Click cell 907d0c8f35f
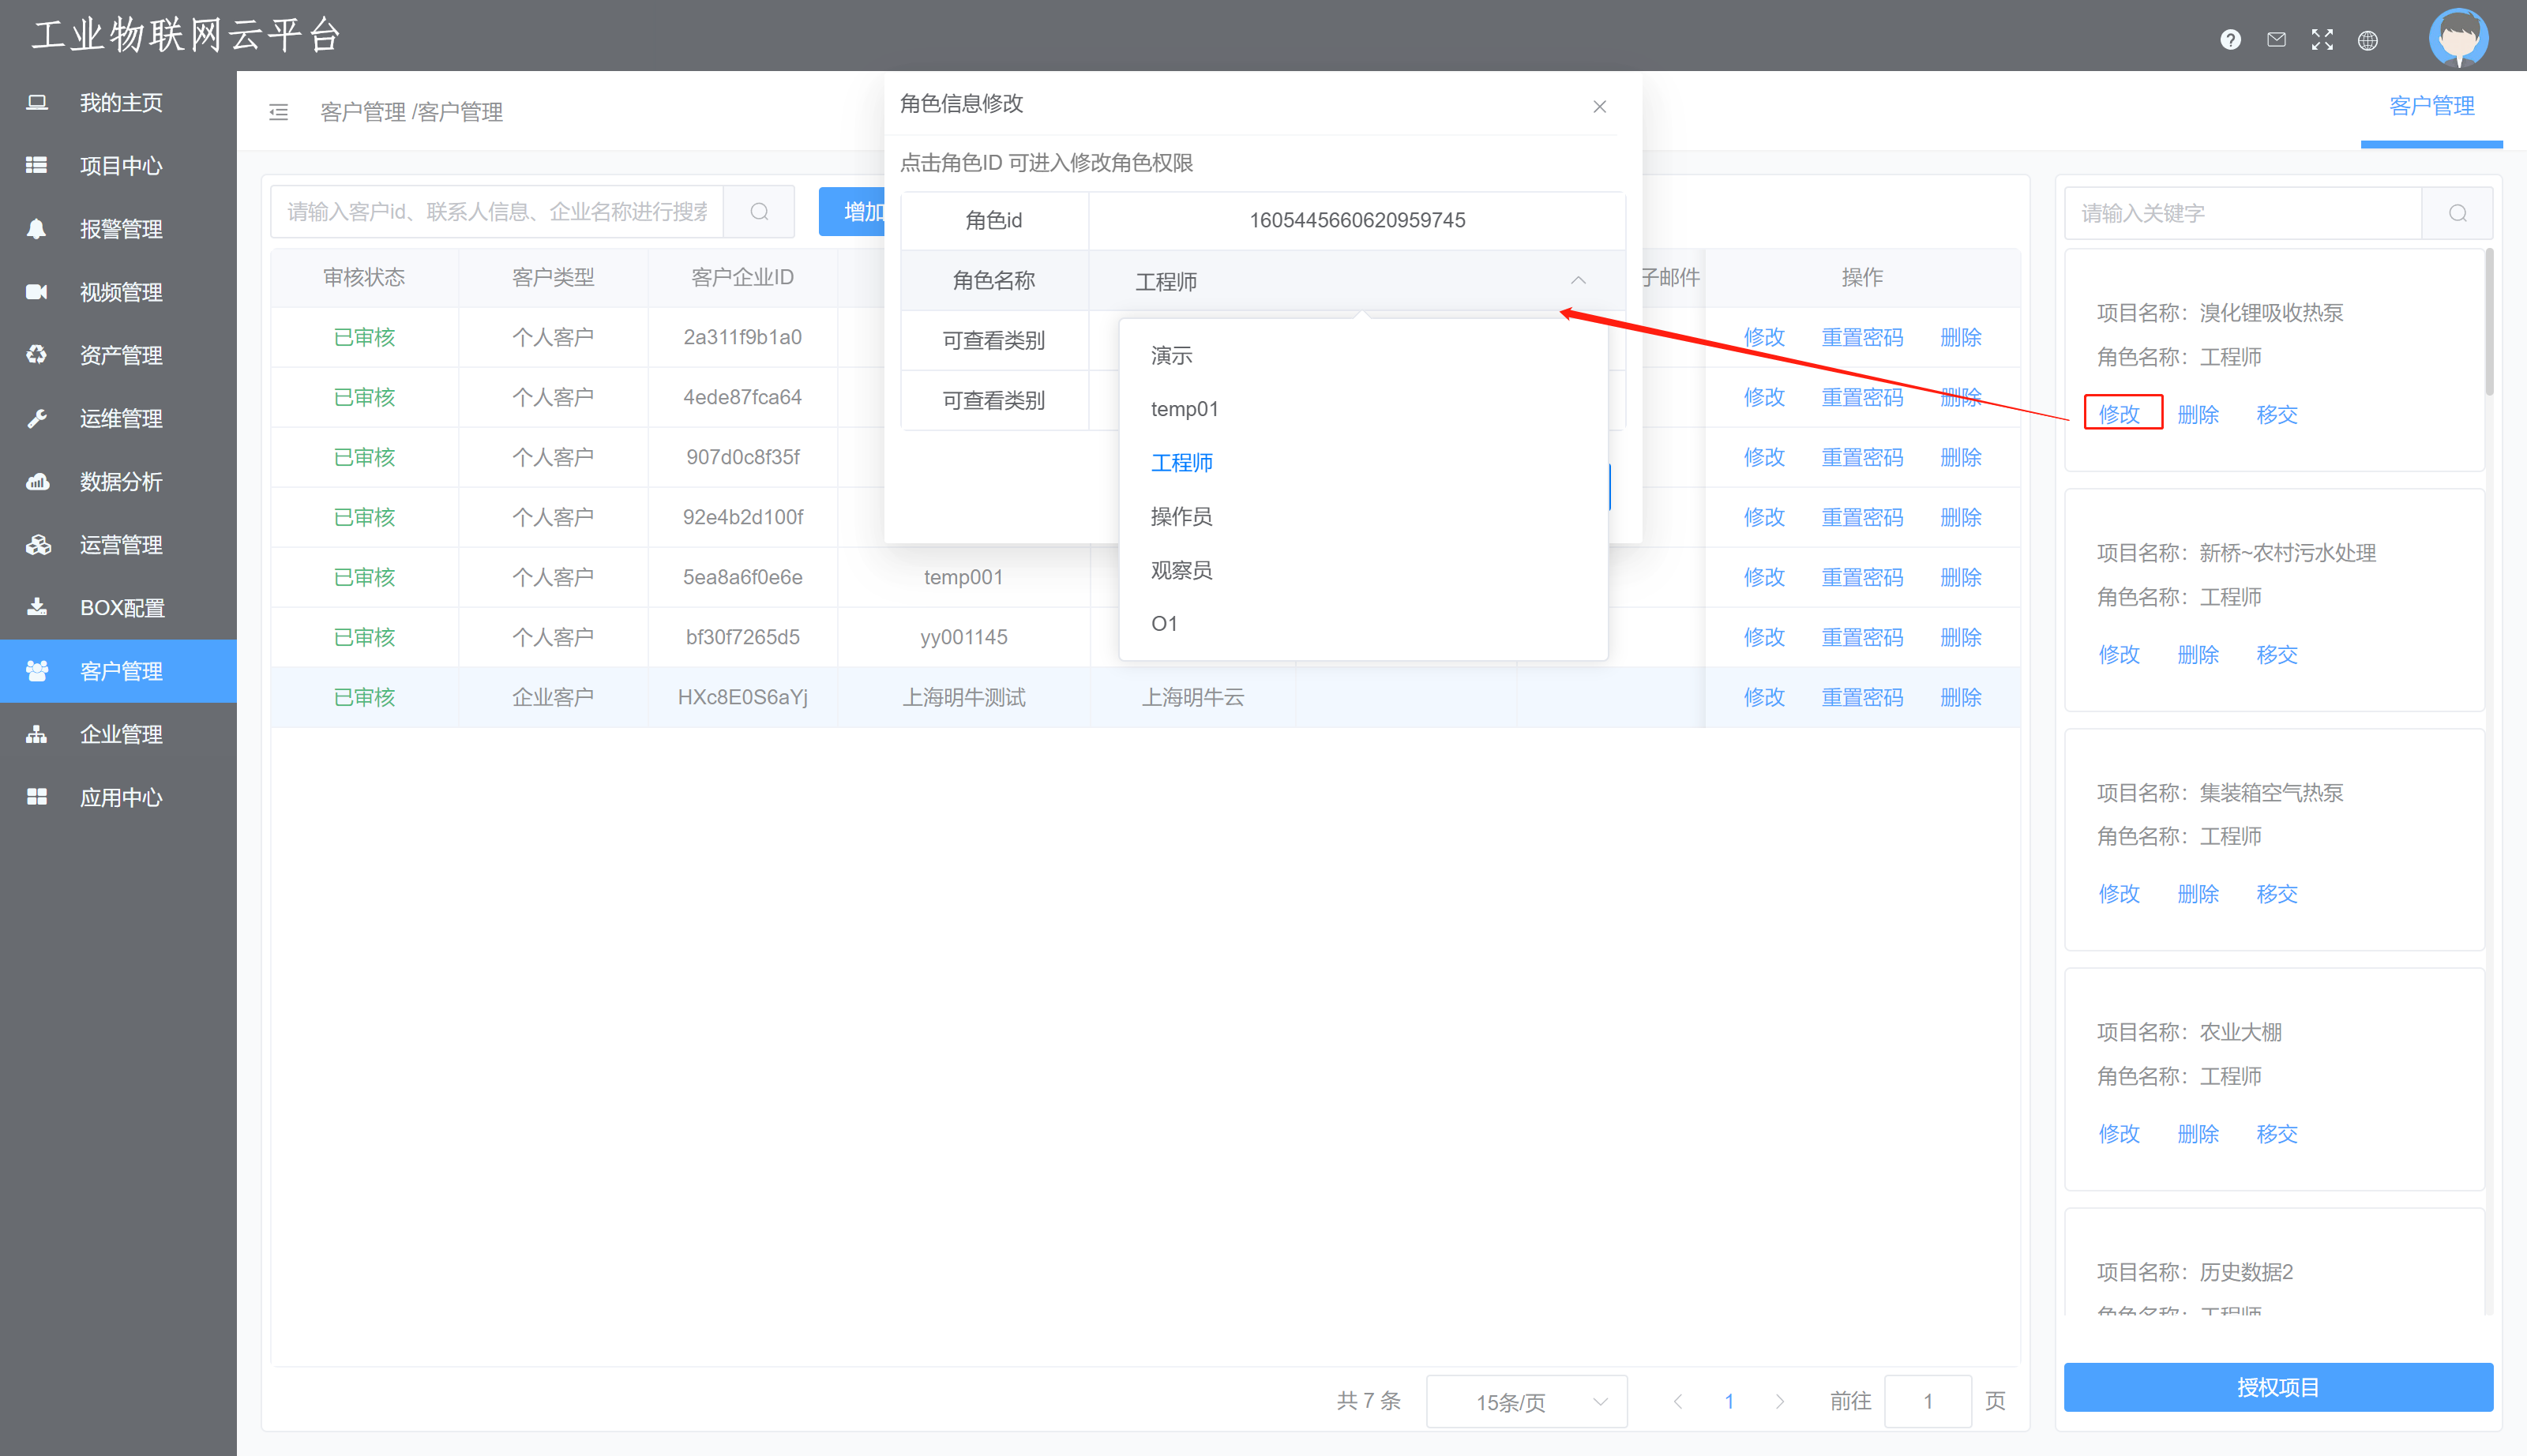This screenshot has height=1456, width=2527. pyautogui.click(x=742, y=457)
